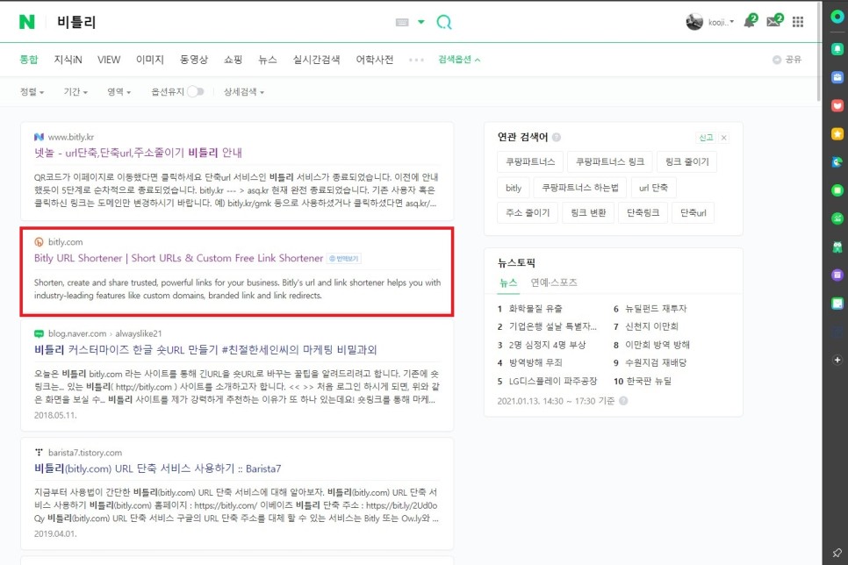848x565 pixels.
Task: Switch to the 뉴스 search tab
Action: [268, 60]
